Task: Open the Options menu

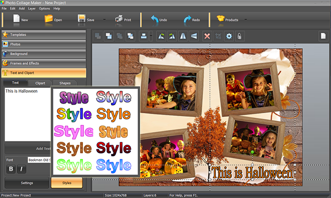Action: pyautogui.click(x=44, y=9)
